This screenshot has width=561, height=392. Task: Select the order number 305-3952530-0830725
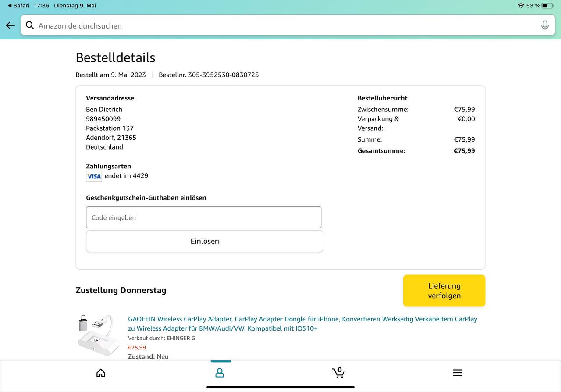click(x=223, y=75)
